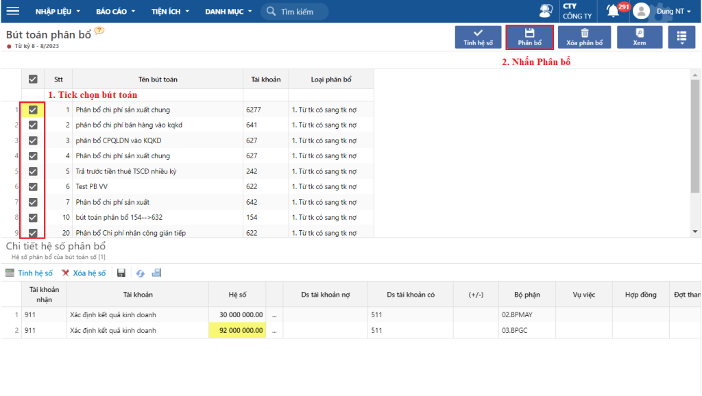The height and width of the screenshot is (396, 702).
Task: Click the Xem button
Action: (x=640, y=37)
